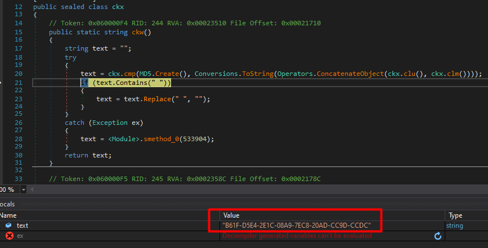Click the File Offset 0x00021710 value

tap(301, 23)
